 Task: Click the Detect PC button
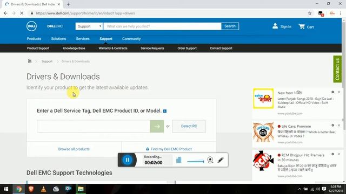tap(189, 126)
